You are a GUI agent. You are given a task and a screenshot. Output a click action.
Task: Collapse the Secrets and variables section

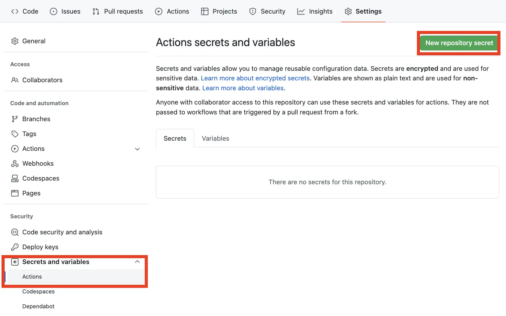click(x=137, y=262)
